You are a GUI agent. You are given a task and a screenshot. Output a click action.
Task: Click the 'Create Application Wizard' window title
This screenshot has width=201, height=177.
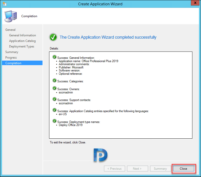point(100,4)
